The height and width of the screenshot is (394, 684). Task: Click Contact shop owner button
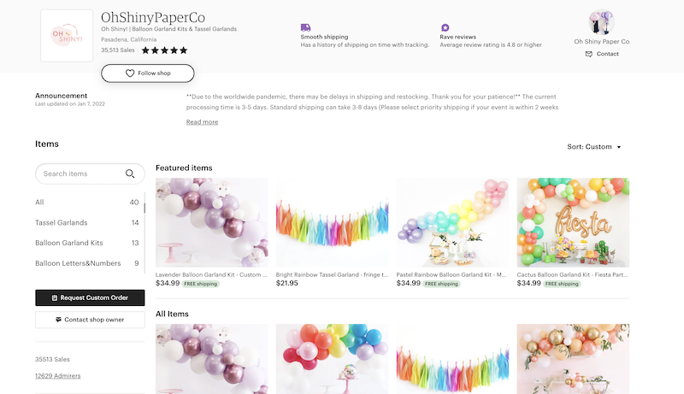tap(90, 320)
